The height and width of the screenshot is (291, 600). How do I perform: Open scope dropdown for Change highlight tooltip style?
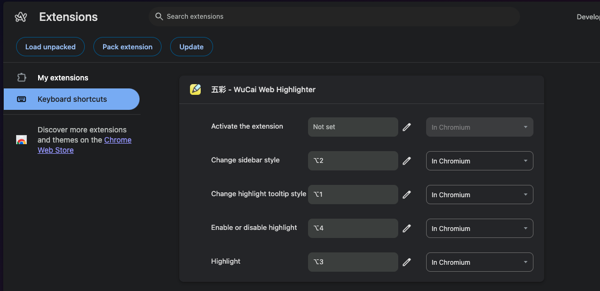(x=479, y=195)
